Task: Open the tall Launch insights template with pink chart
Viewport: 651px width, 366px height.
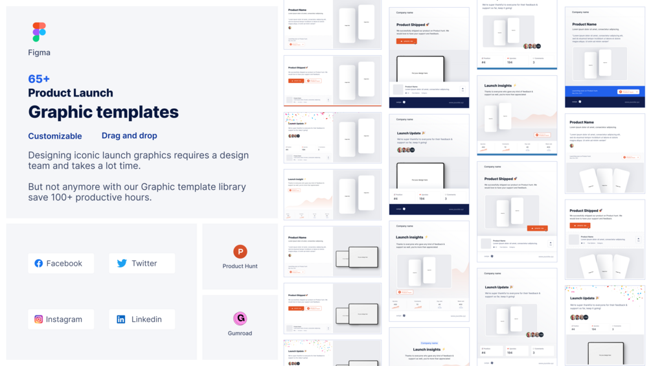Action: pyautogui.click(x=429, y=271)
